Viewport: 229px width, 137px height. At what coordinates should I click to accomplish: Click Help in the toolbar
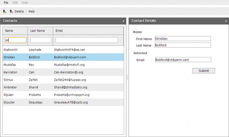coord(31,11)
